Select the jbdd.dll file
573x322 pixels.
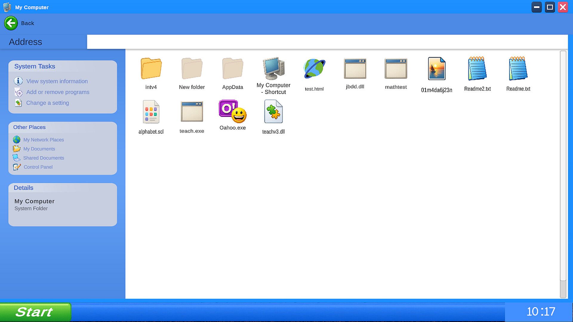355,69
